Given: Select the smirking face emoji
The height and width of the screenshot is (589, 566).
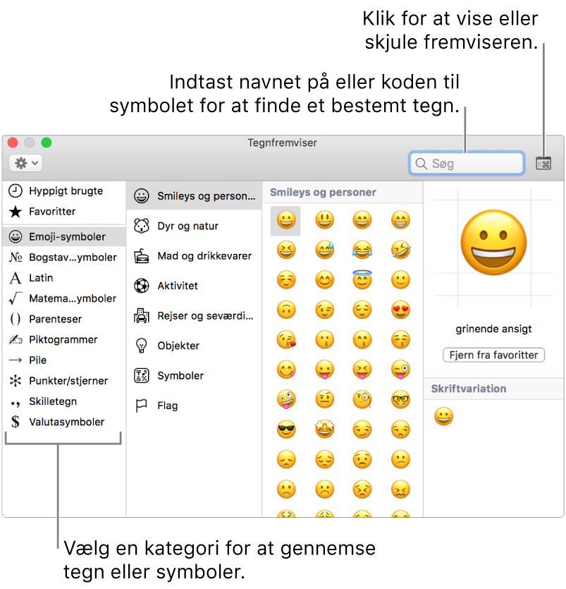Looking at the screenshot, I should click(x=362, y=430).
